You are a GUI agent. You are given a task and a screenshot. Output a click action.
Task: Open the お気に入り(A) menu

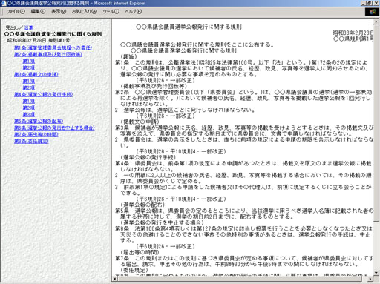click(85, 11)
